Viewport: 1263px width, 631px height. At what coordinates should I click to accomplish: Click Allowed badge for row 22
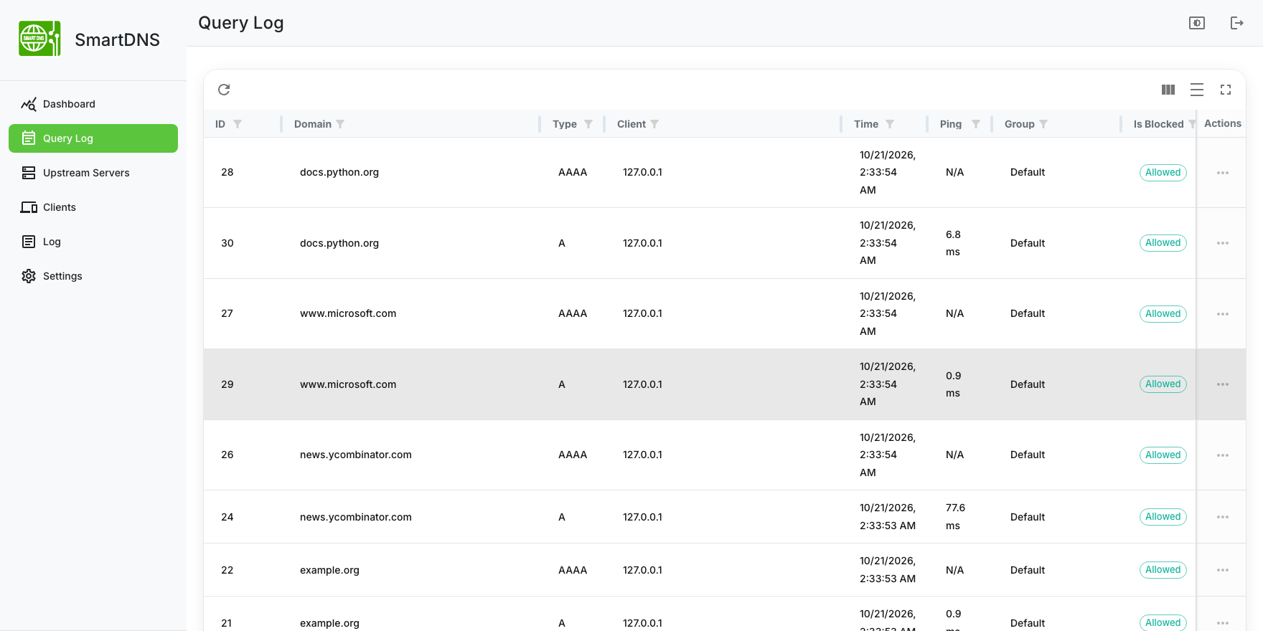point(1163,570)
